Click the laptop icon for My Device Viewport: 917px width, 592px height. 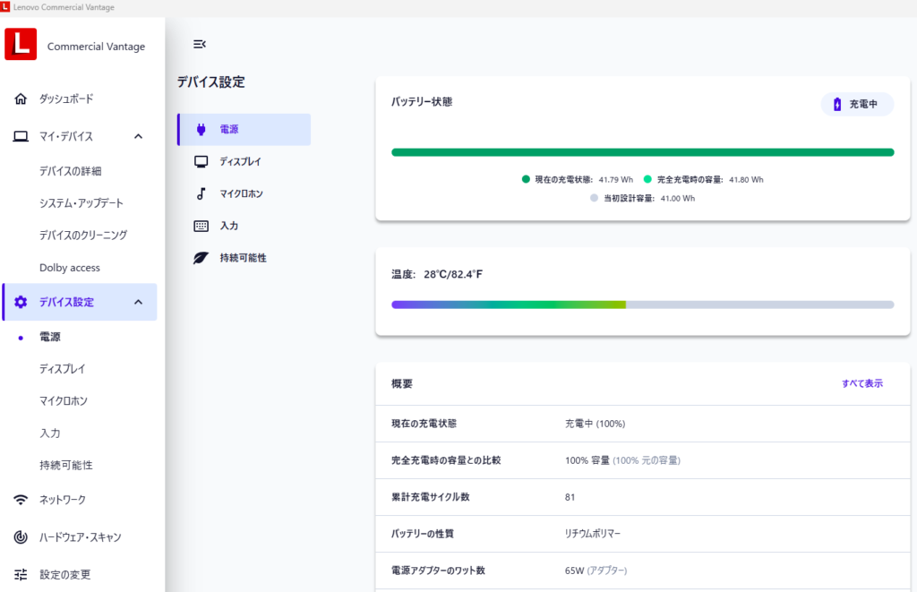21,137
